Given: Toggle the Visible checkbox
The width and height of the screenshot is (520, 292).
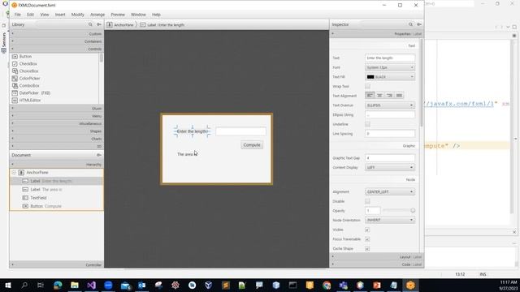Looking at the screenshot, I should pos(367,230).
